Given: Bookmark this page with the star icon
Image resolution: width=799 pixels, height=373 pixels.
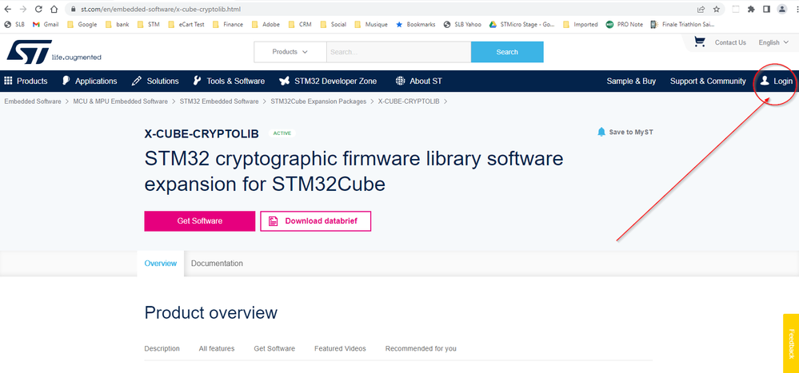Looking at the screenshot, I should pyautogui.click(x=717, y=9).
